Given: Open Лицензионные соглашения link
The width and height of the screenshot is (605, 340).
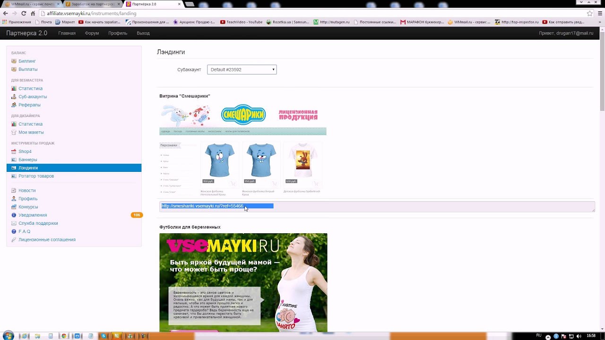Looking at the screenshot, I should (47, 240).
